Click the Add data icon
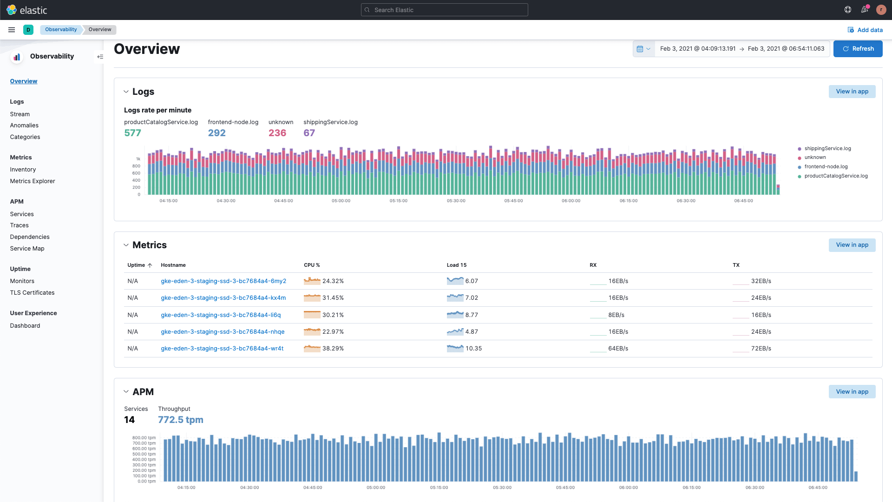This screenshot has width=892, height=502. (x=851, y=30)
